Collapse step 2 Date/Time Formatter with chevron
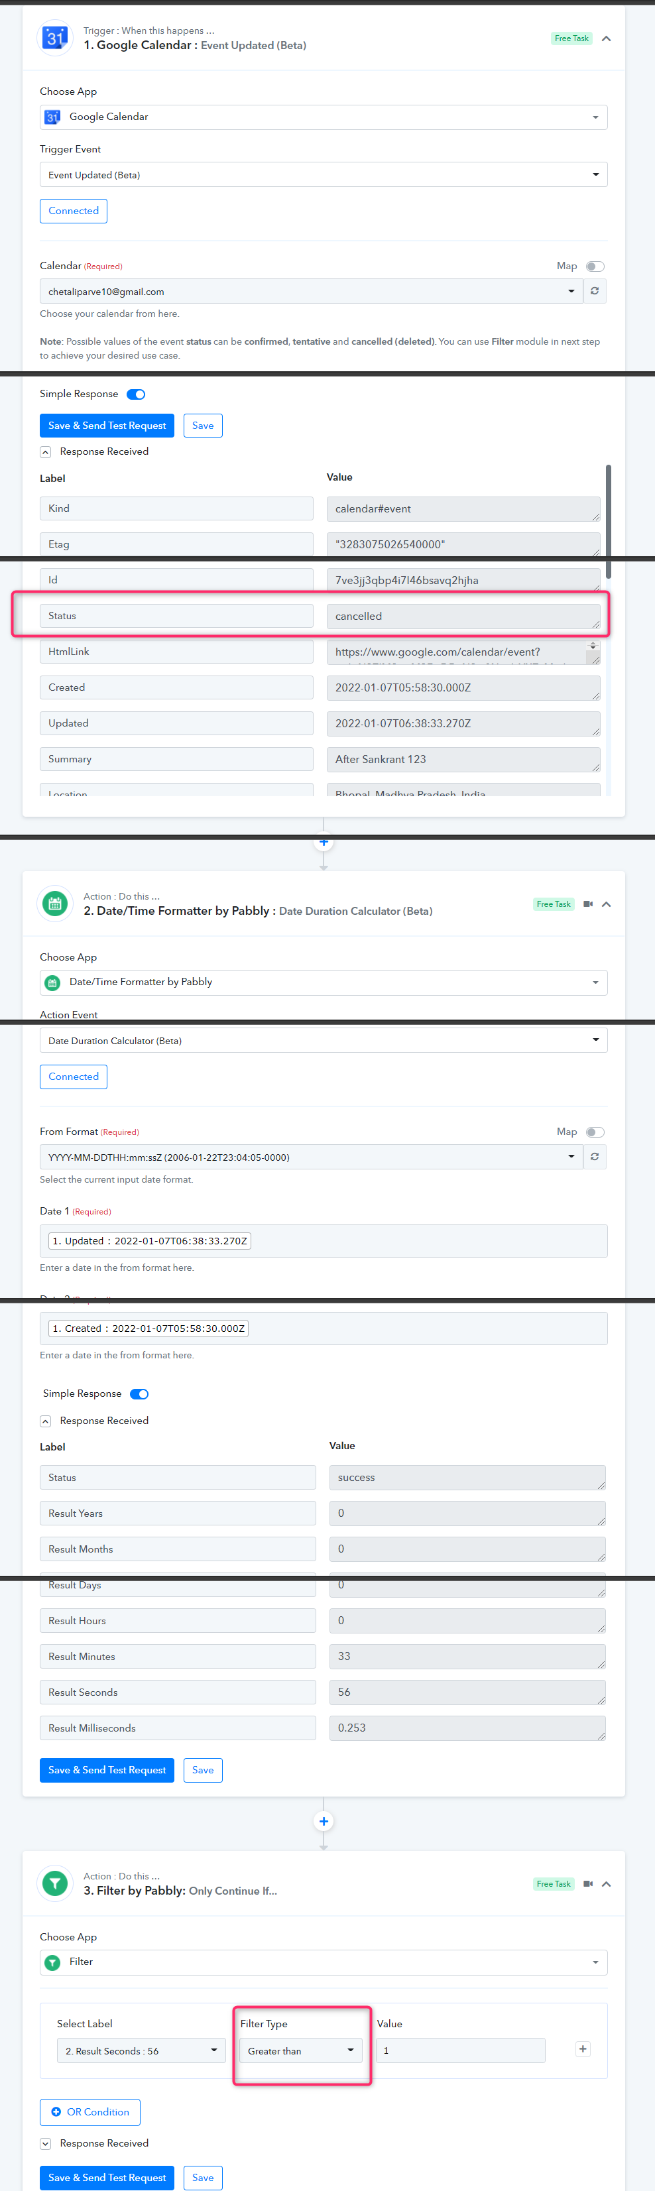Viewport: 655px width, 2191px height. coord(607,904)
